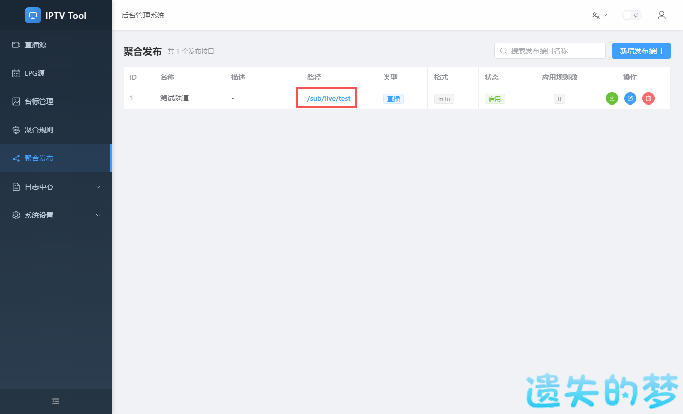Click the picture icon beside 台标管理
Image resolution: width=683 pixels, height=414 pixels.
pyautogui.click(x=16, y=101)
